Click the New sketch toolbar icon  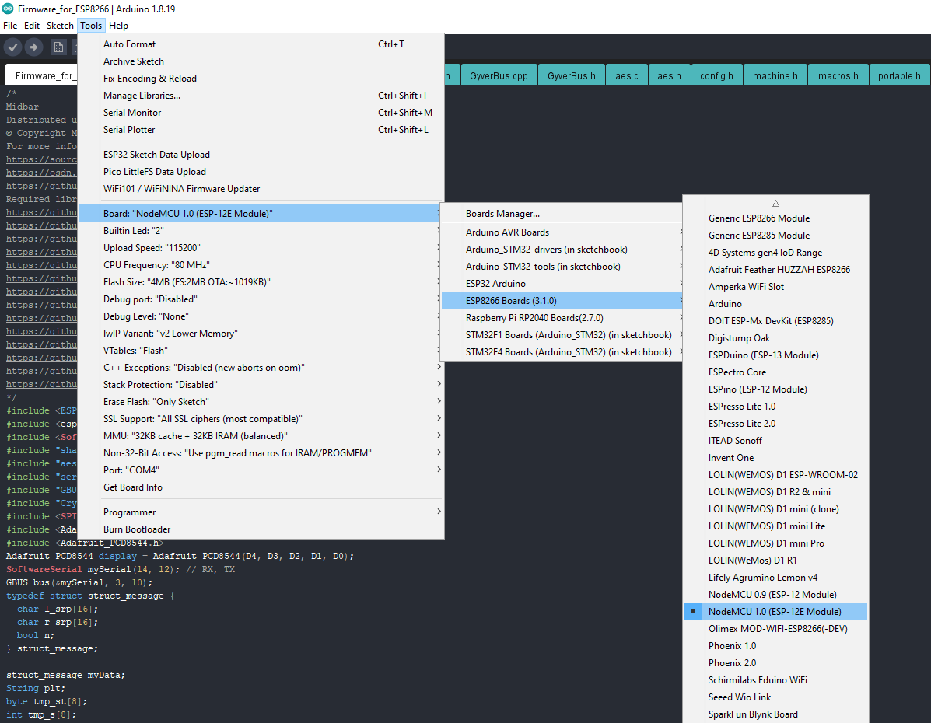[x=58, y=47]
